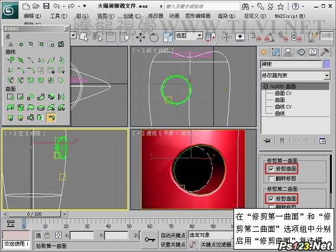Open the 渲染(R) menu

click(x=226, y=16)
